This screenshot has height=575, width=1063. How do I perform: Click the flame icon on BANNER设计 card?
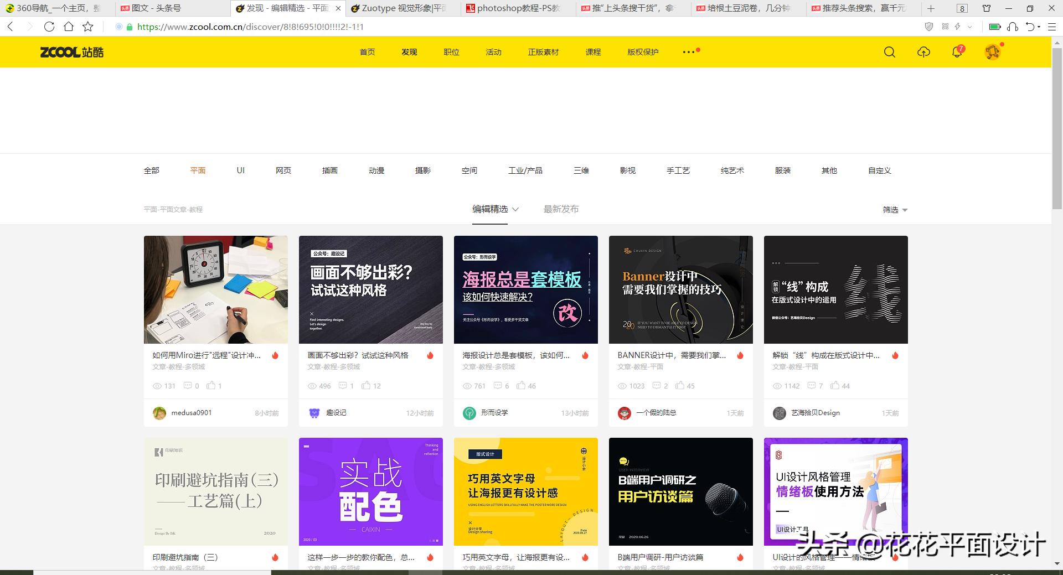pos(740,356)
